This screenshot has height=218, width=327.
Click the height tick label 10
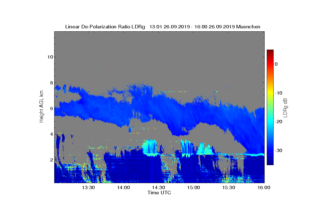pos(50,57)
